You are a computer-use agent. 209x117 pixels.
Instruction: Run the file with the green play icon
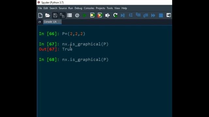[85, 15]
